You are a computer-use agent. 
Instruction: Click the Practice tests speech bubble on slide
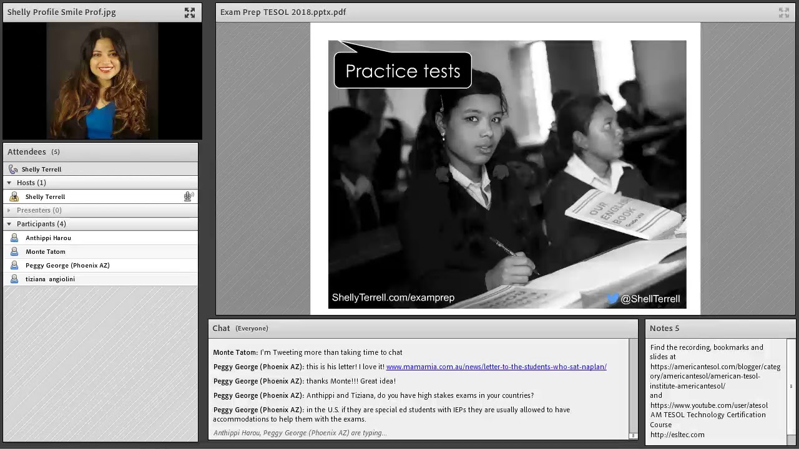[403, 70]
